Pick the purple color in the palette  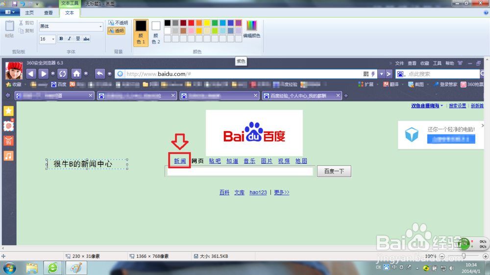tap(239, 23)
